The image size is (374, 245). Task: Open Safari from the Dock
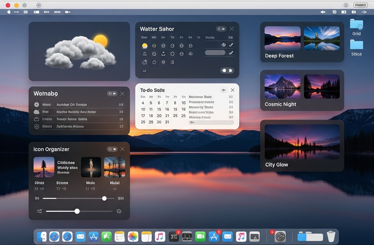[x=54, y=237]
